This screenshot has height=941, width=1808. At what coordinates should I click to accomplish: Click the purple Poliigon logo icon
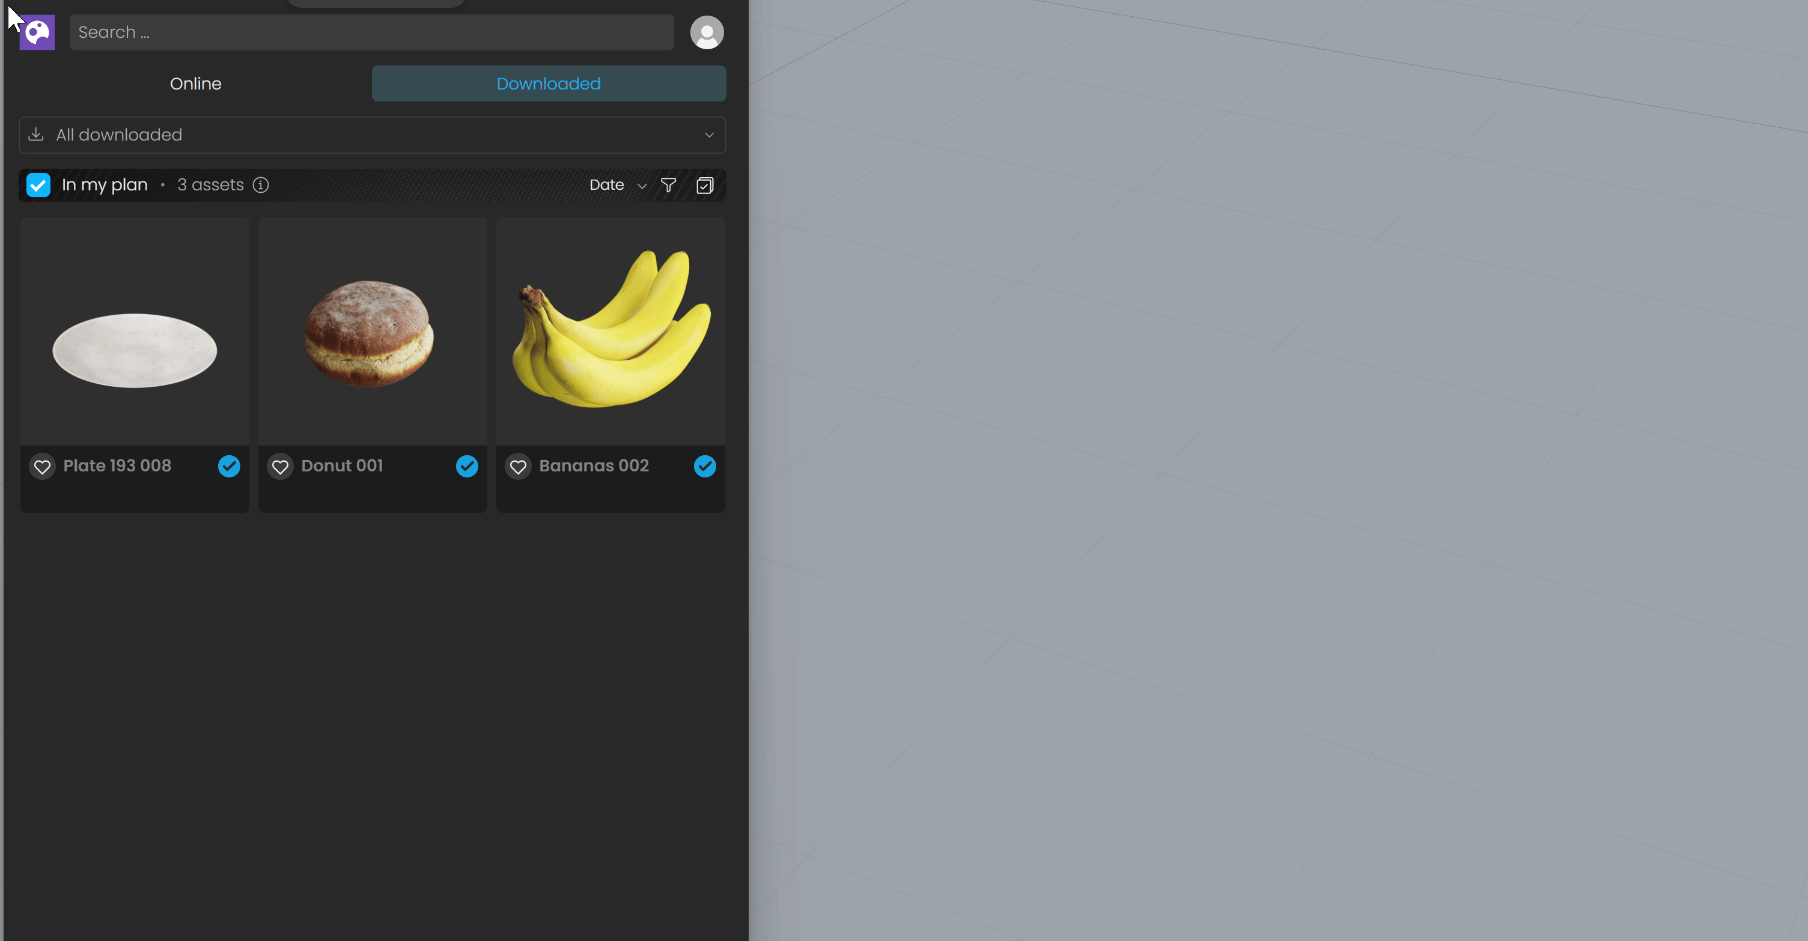tap(37, 32)
